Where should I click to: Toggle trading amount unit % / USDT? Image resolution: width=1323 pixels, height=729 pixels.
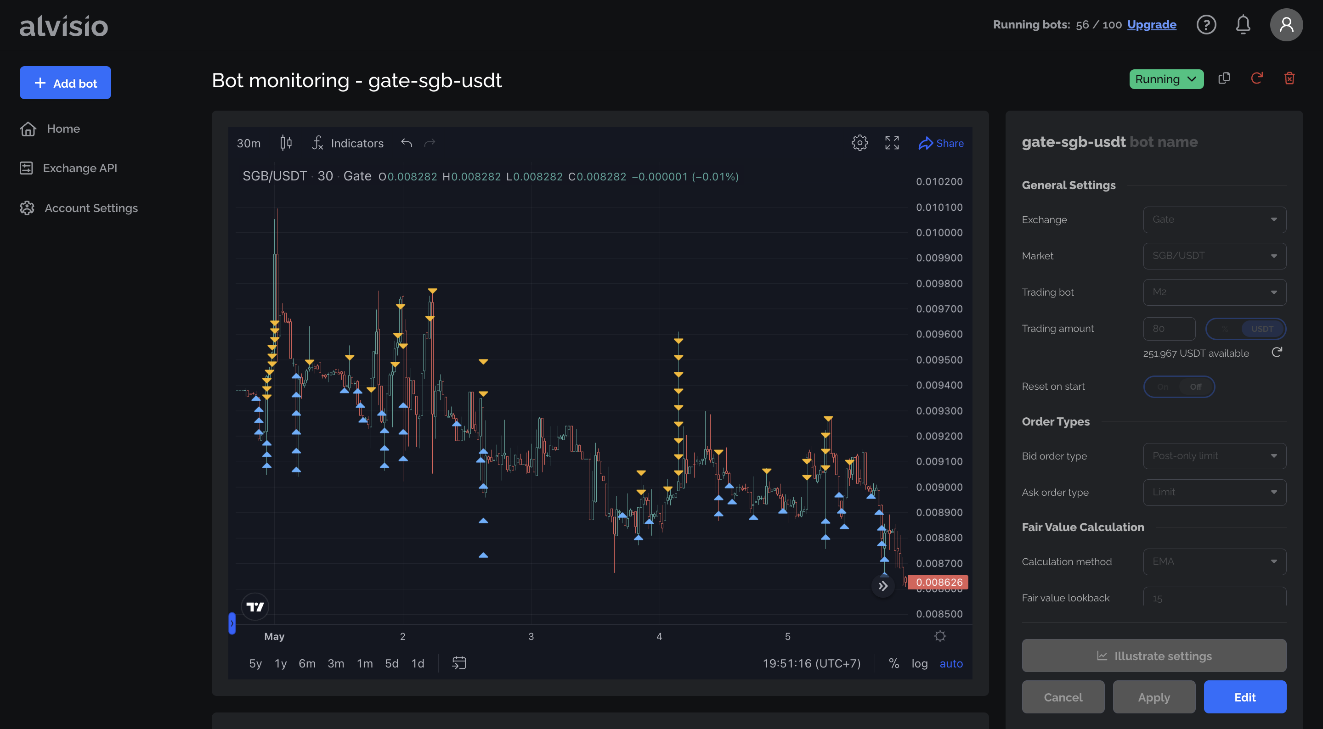1245,329
